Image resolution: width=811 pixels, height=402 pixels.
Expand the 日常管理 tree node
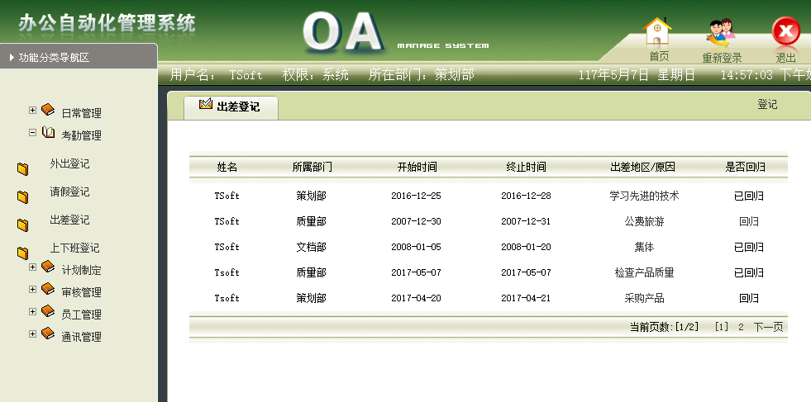point(32,110)
